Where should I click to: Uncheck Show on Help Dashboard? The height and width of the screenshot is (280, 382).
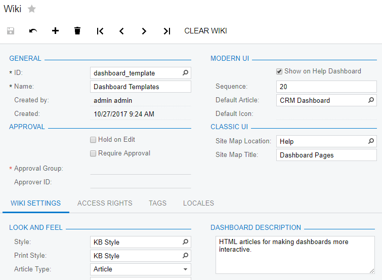pos(279,71)
